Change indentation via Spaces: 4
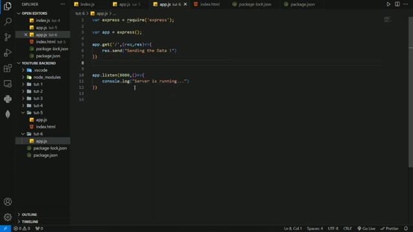This screenshot has height=232, width=413. [x=315, y=229]
